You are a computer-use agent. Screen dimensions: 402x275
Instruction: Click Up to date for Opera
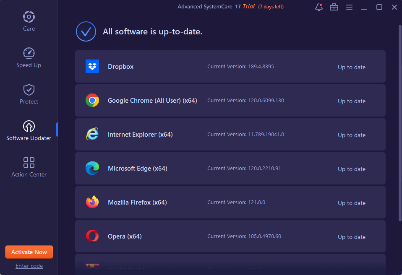(352, 237)
